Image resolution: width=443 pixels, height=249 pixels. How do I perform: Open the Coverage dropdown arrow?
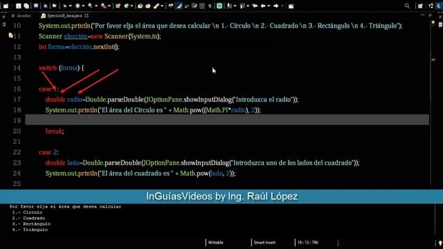96,6
